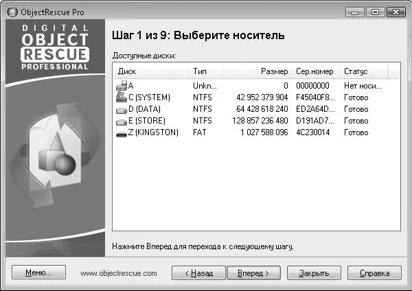Select the E (STORE) drive icon

tap(122, 121)
